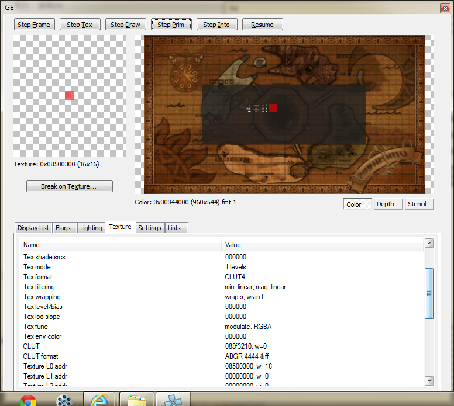Resume emulation with the Resume button
This screenshot has height=406, width=454.
click(x=262, y=25)
